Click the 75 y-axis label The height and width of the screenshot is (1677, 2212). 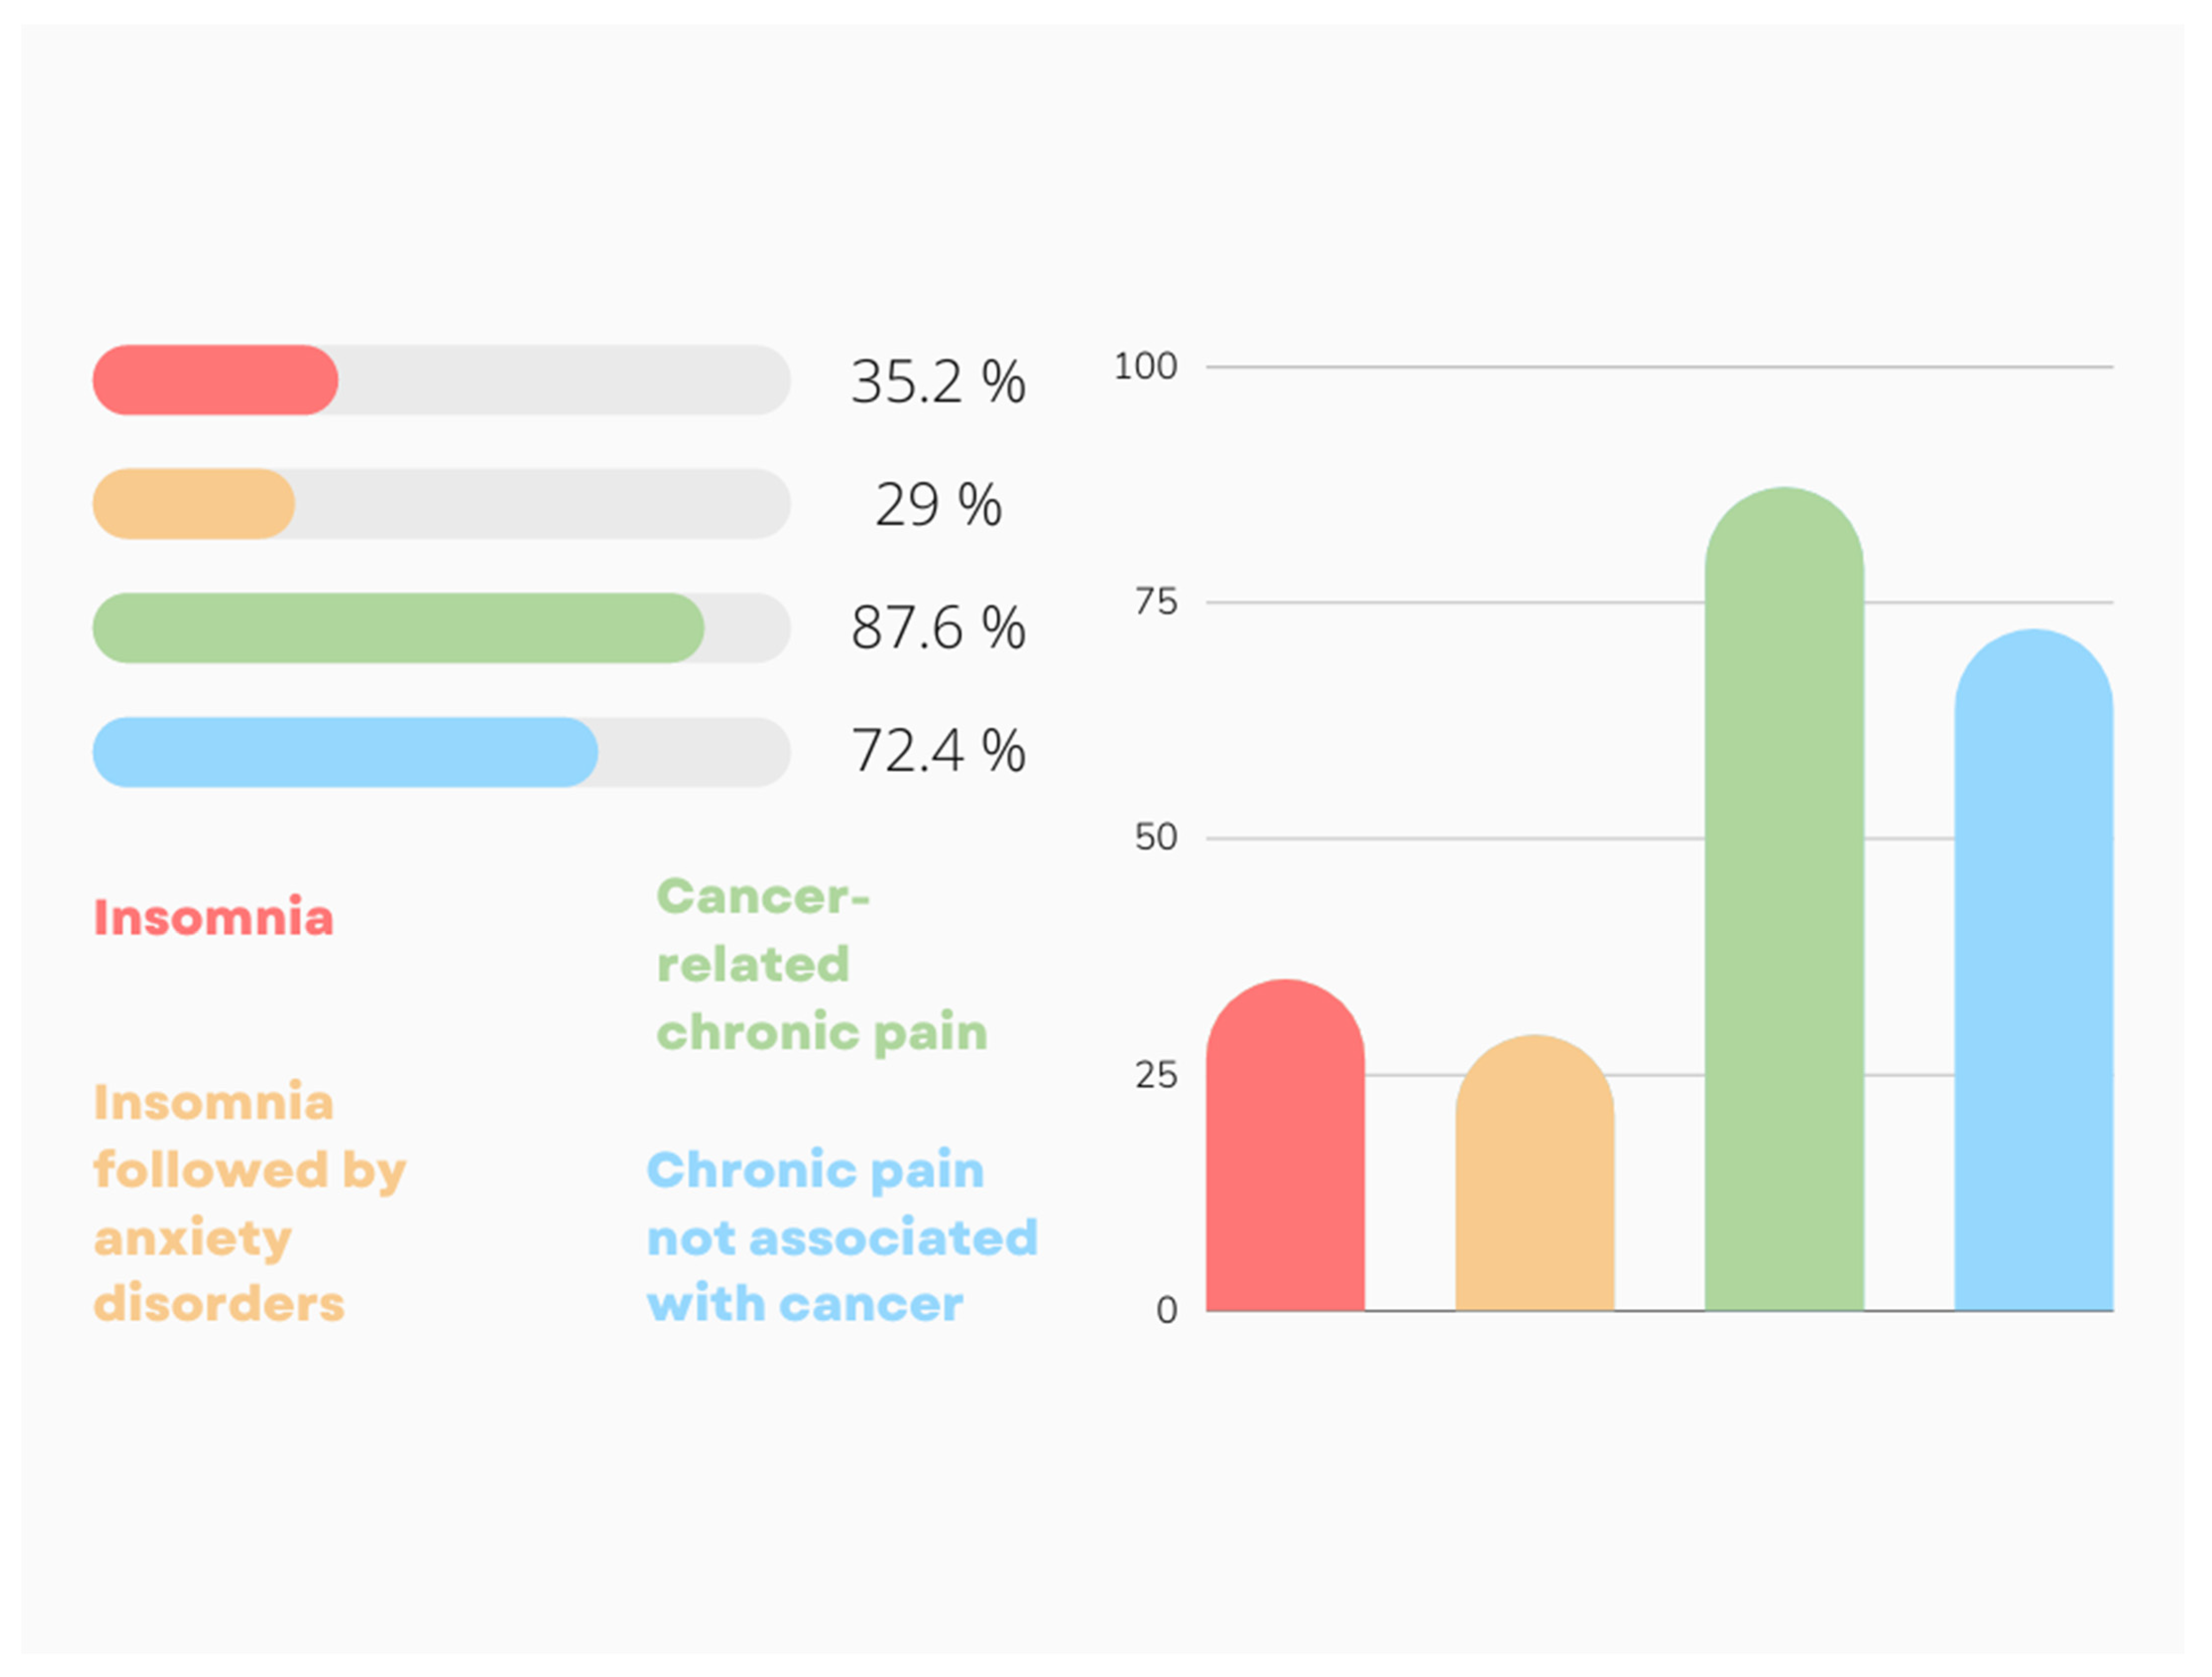pos(1155,602)
